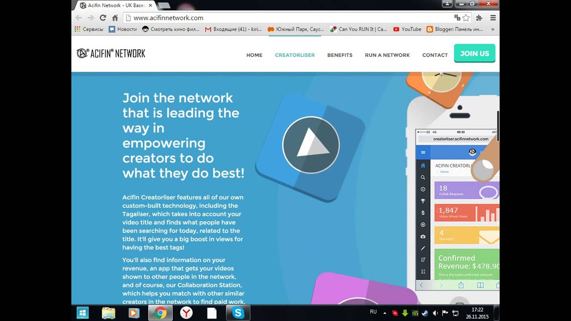Tap the pencil icon in phone sidebar
Image resolution: width=571 pixels, height=321 pixels.
423,248
